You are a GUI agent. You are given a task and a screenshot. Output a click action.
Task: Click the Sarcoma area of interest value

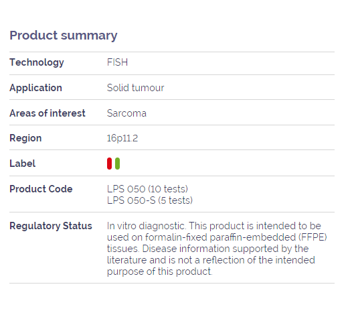tap(126, 113)
